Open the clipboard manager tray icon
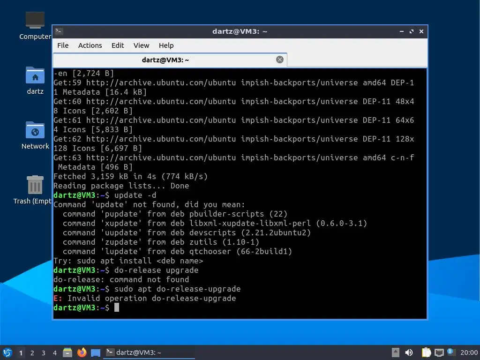The height and width of the screenshot is (360, 480). click(426, 352)
